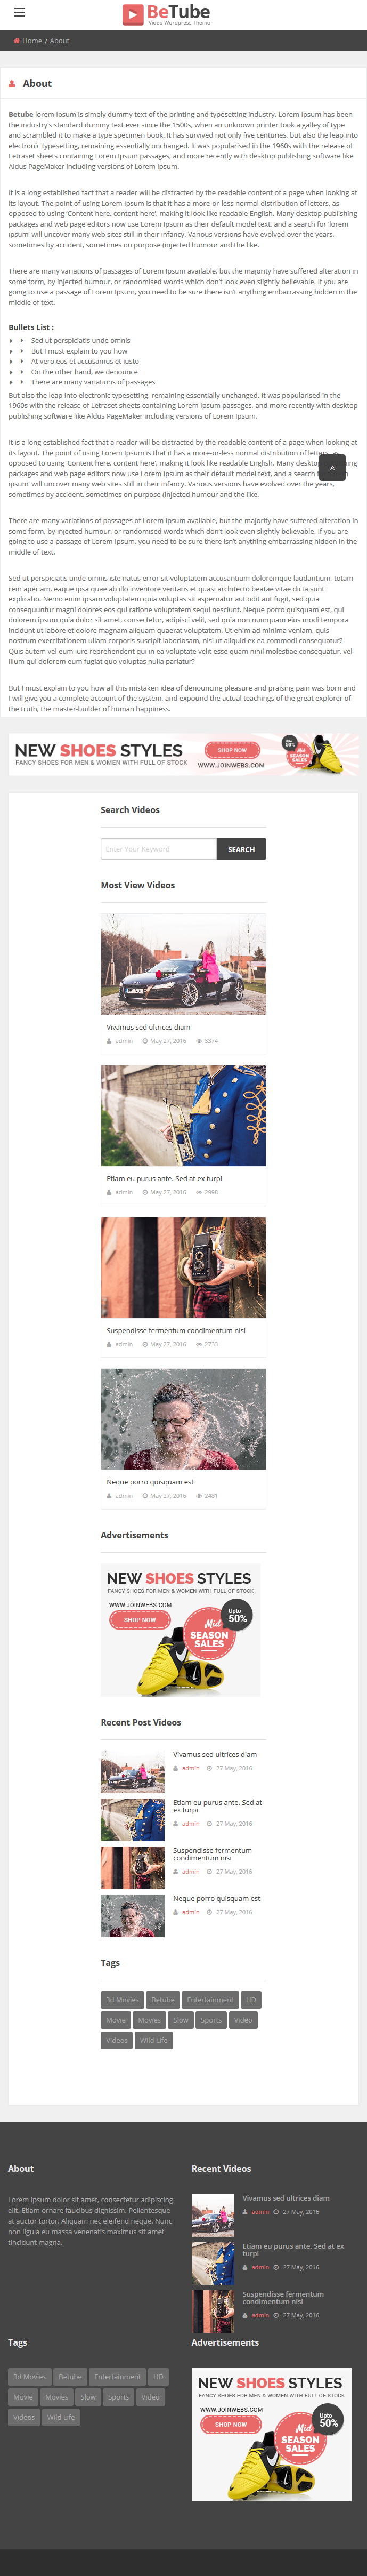Click the Search Videos keyword field

pos(158,849)
